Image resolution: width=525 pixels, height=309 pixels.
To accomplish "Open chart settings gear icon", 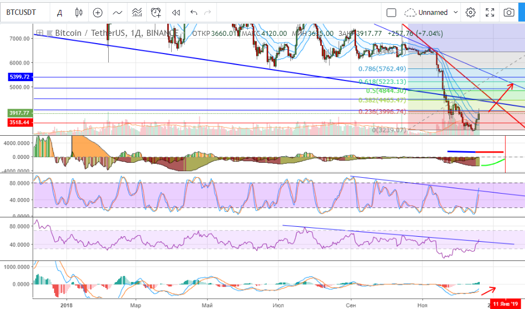I will click(470, 12).
